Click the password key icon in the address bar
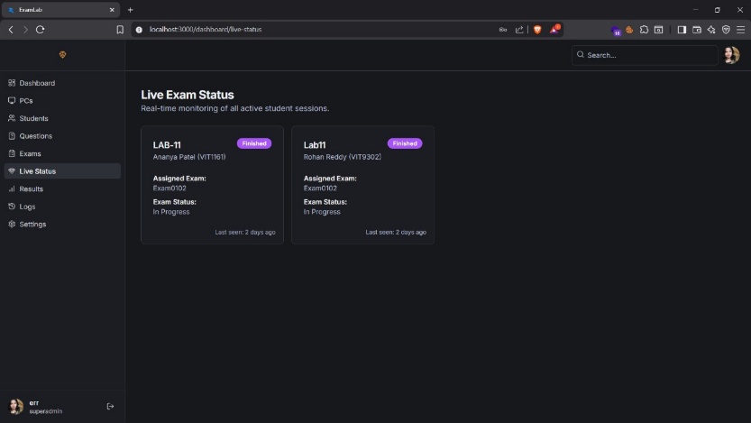This screenshot has height=423, width=751. 503,30
